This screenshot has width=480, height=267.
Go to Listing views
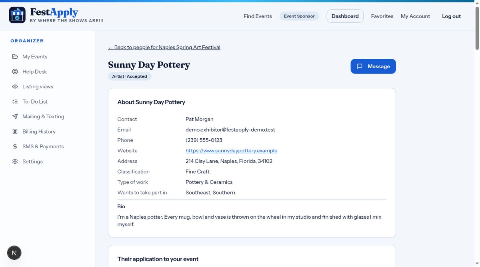click(38, 86)
